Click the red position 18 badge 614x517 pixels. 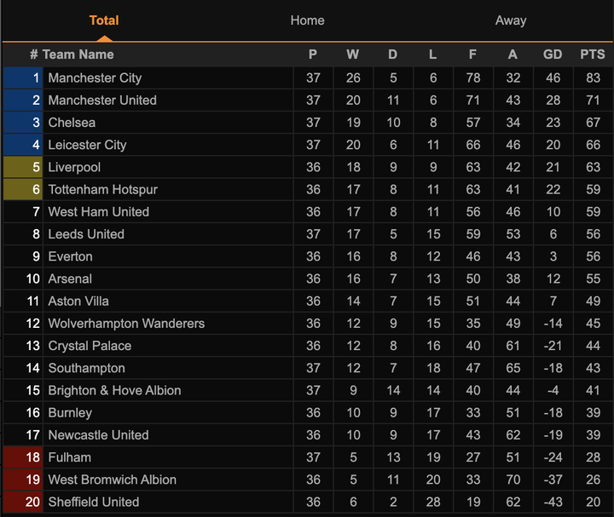(x=23, y=457)
